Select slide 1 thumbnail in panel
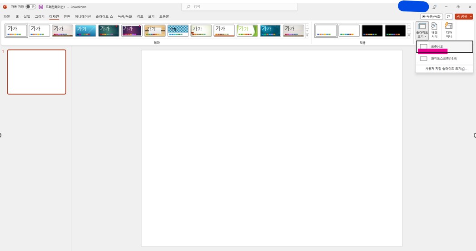Viewport: 476px width, 251px height. [36, 72]
